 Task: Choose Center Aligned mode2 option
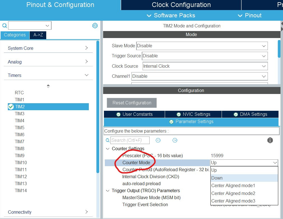pos(244,194)
